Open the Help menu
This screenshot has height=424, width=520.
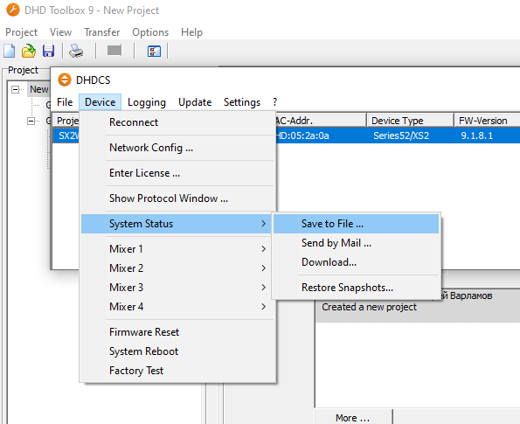pyautogui.click(x=191, y=32)
